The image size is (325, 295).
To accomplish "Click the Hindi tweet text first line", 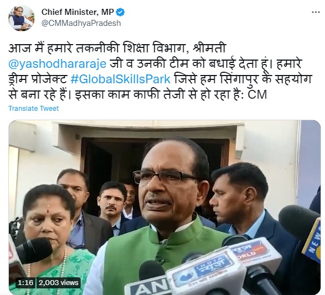I will click(117, 49).
